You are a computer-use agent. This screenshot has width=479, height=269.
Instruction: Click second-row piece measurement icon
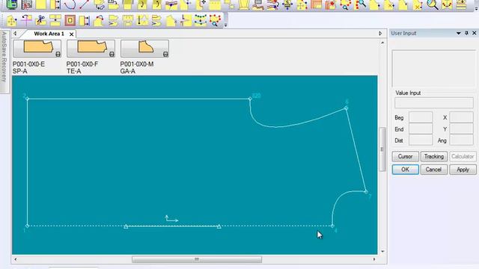[x=85, y=21]
